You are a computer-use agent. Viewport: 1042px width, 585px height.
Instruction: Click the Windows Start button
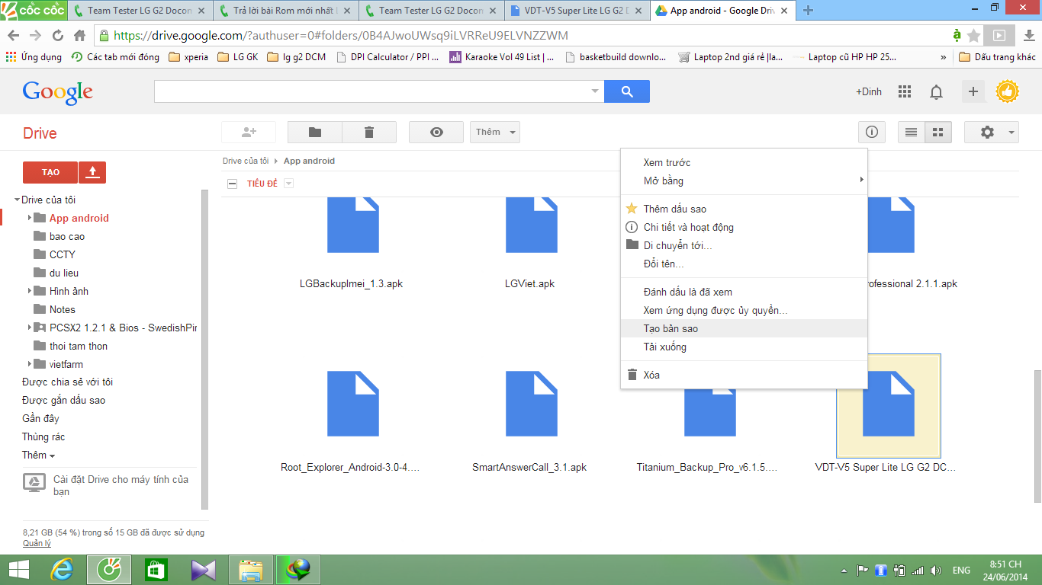point(18,570)
